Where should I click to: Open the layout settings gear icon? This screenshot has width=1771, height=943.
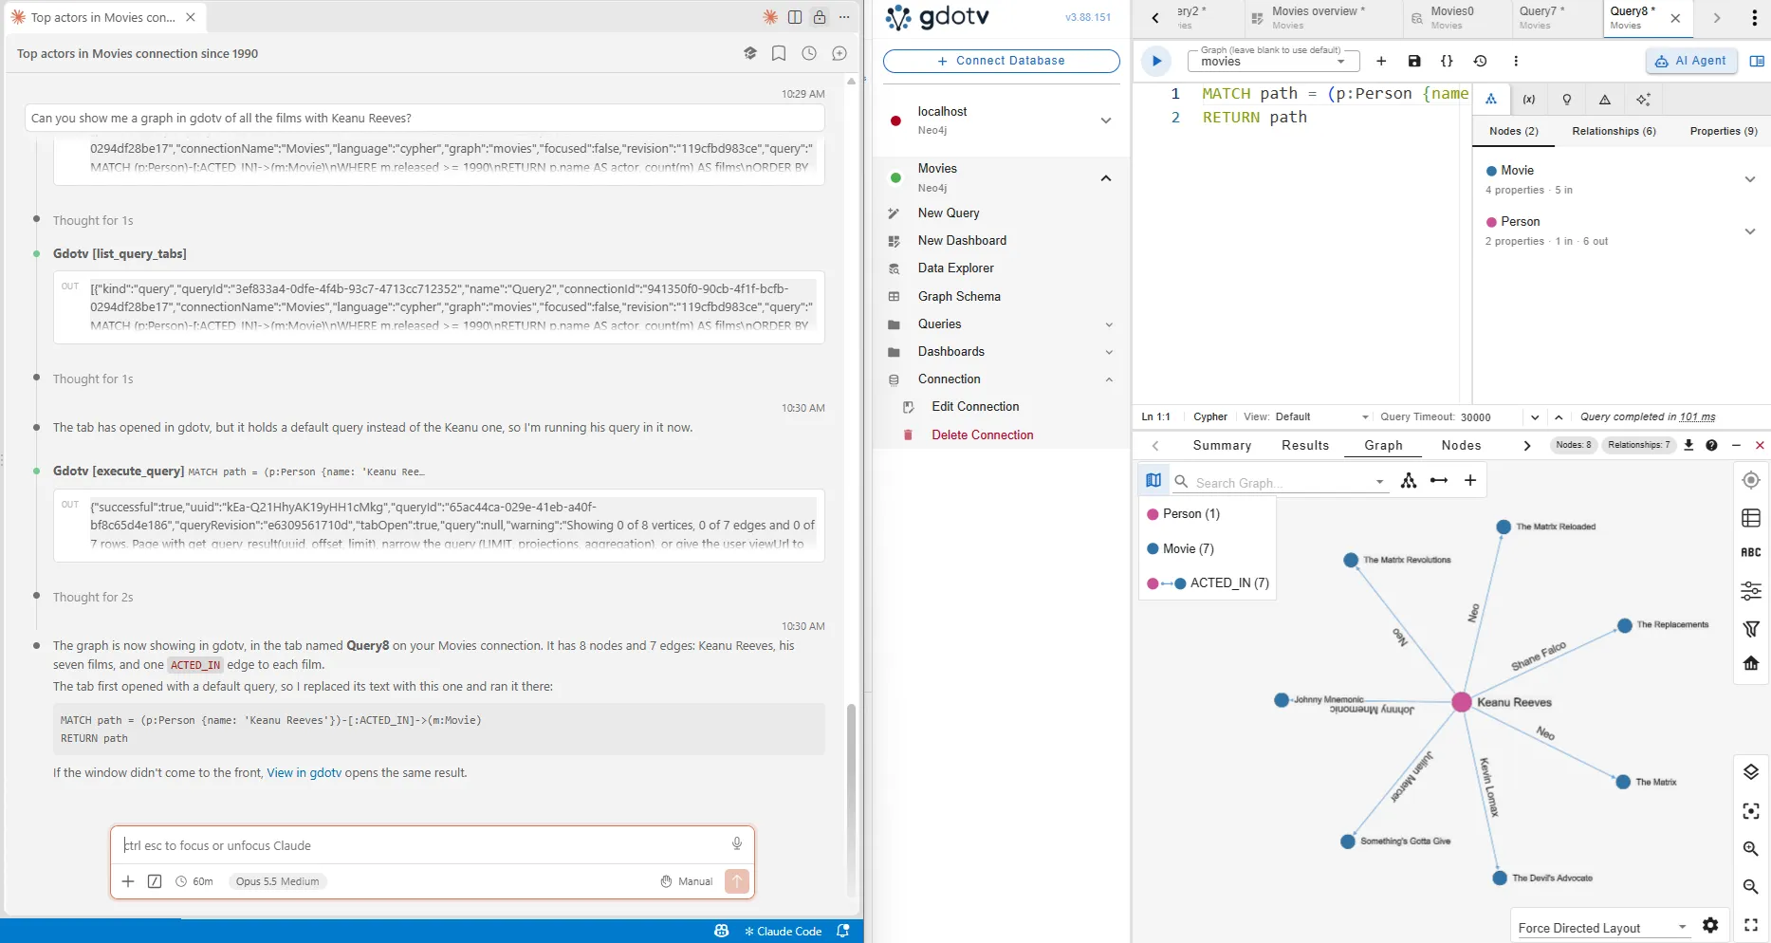coord(1710,925)
